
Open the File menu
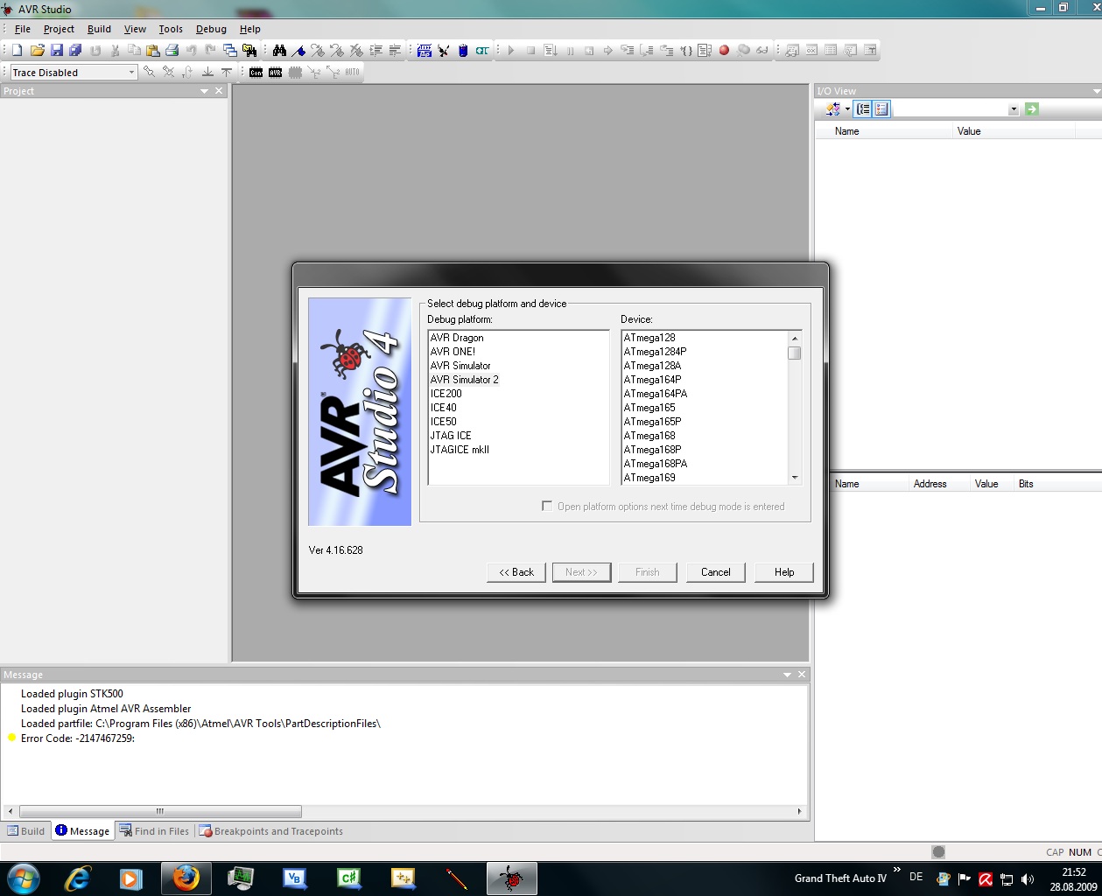(23, 29)
